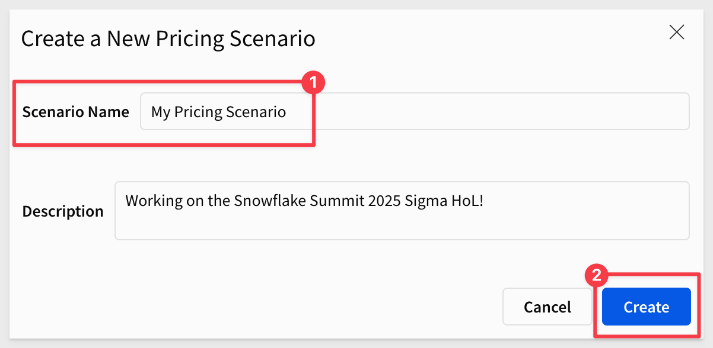Click the Description label
713x348 pixels.
pyautogui.click(x=63, y=211)
